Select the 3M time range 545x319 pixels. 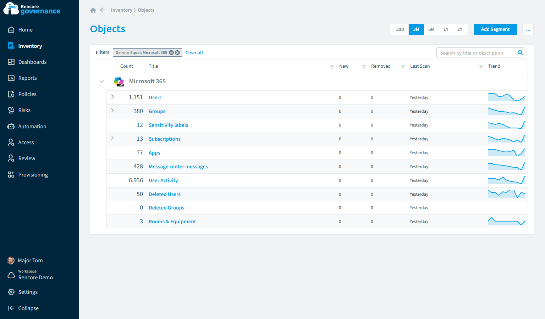pyautogui.click(x=416, y=29)
